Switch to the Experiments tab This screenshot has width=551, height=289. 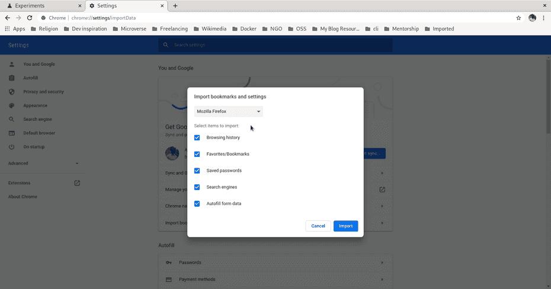(x=41, y=6)
